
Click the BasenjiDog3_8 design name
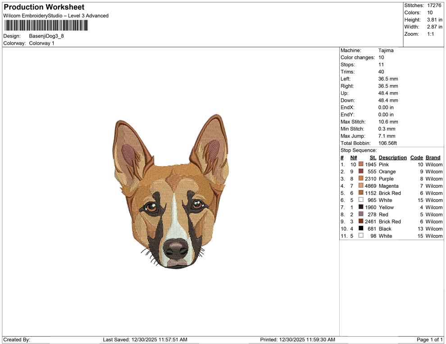click(46, 36)
